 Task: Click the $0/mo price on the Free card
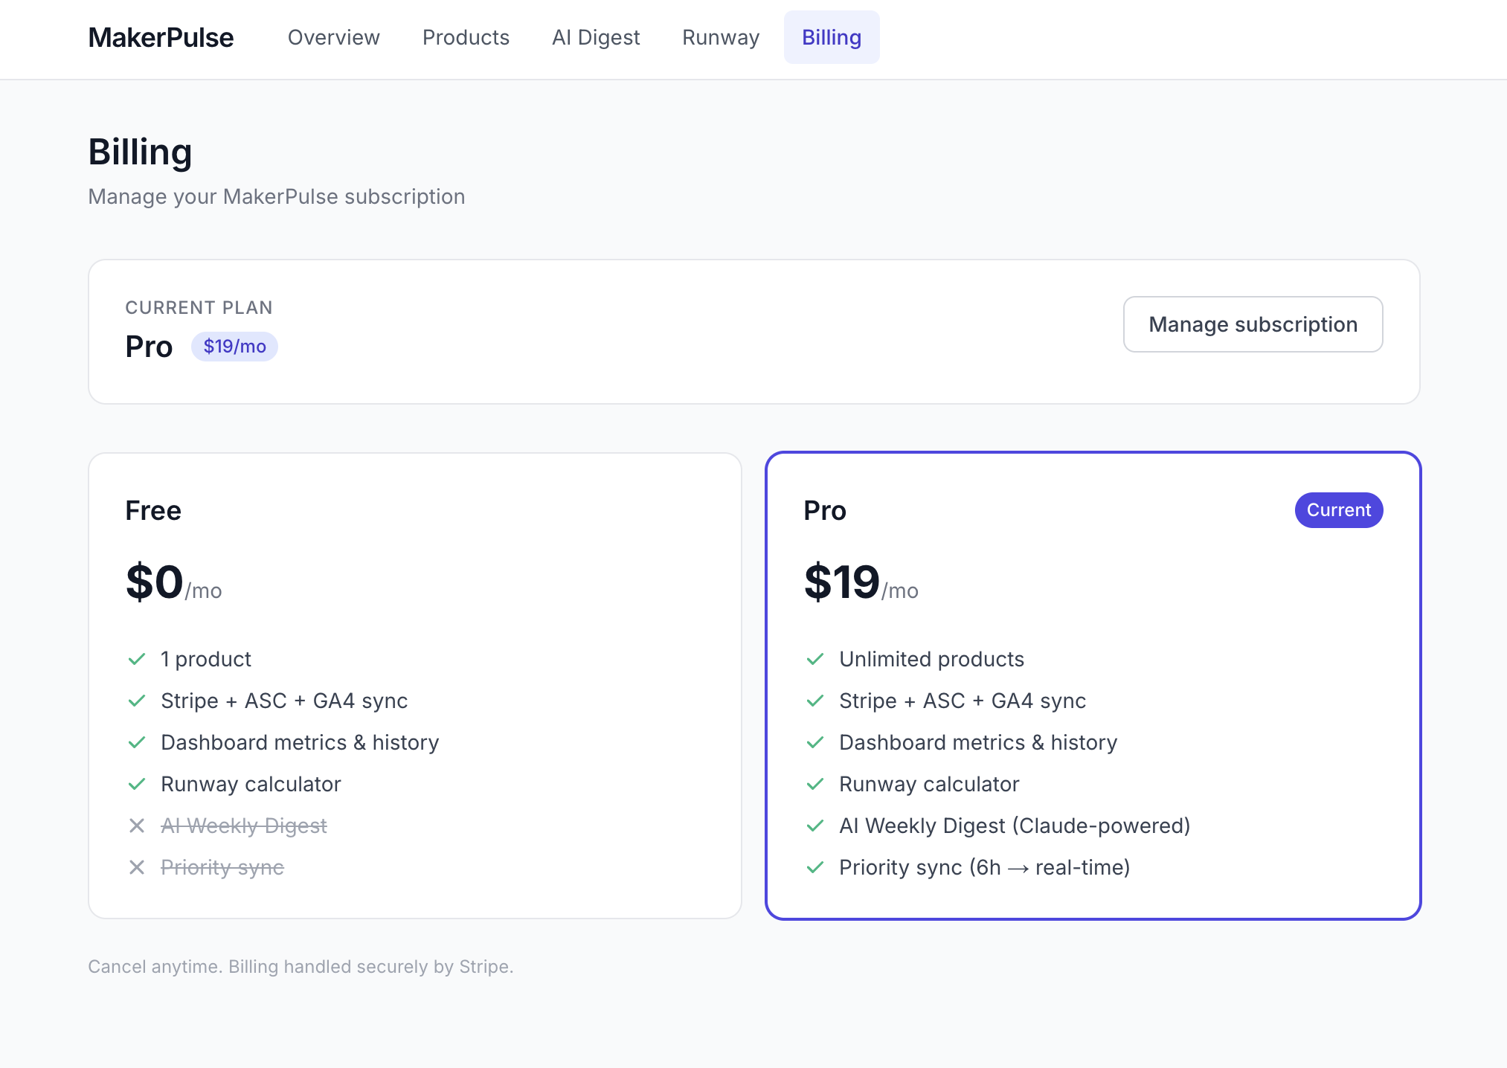pos(173,582)
